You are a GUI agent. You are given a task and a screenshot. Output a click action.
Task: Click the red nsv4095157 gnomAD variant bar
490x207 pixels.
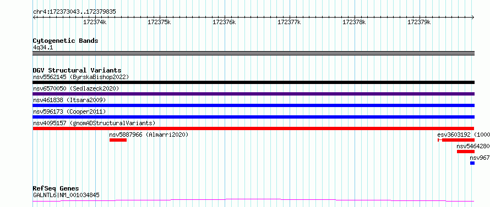(x=253, y=128)
